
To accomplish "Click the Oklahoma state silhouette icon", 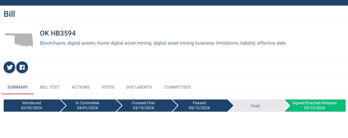I will [x=19, y=39].
